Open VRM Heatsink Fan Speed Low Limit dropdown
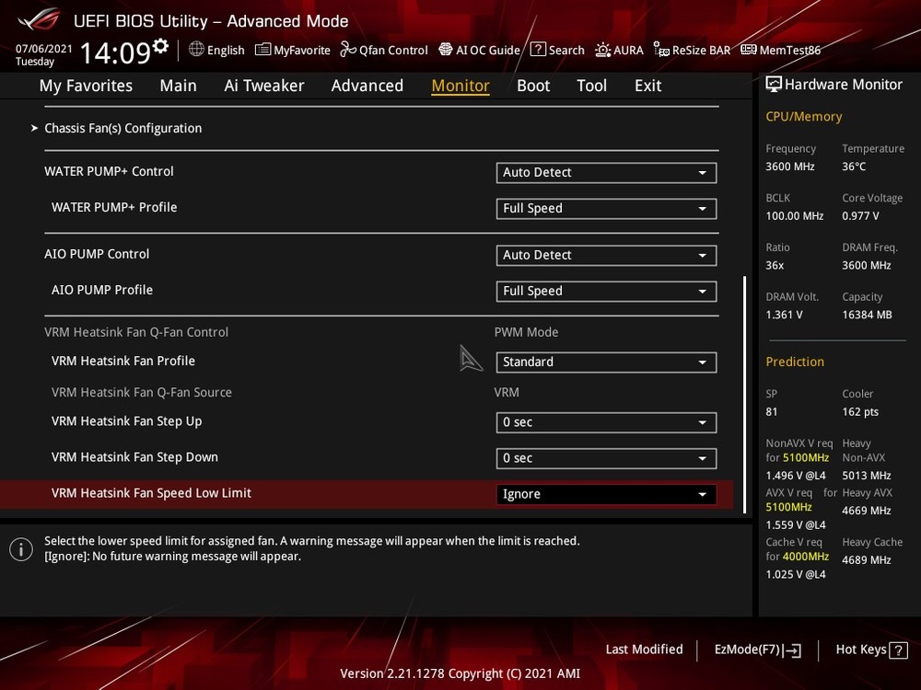Image resolution: width=921 pixels, height=690 pixels. tap(606, 494)
